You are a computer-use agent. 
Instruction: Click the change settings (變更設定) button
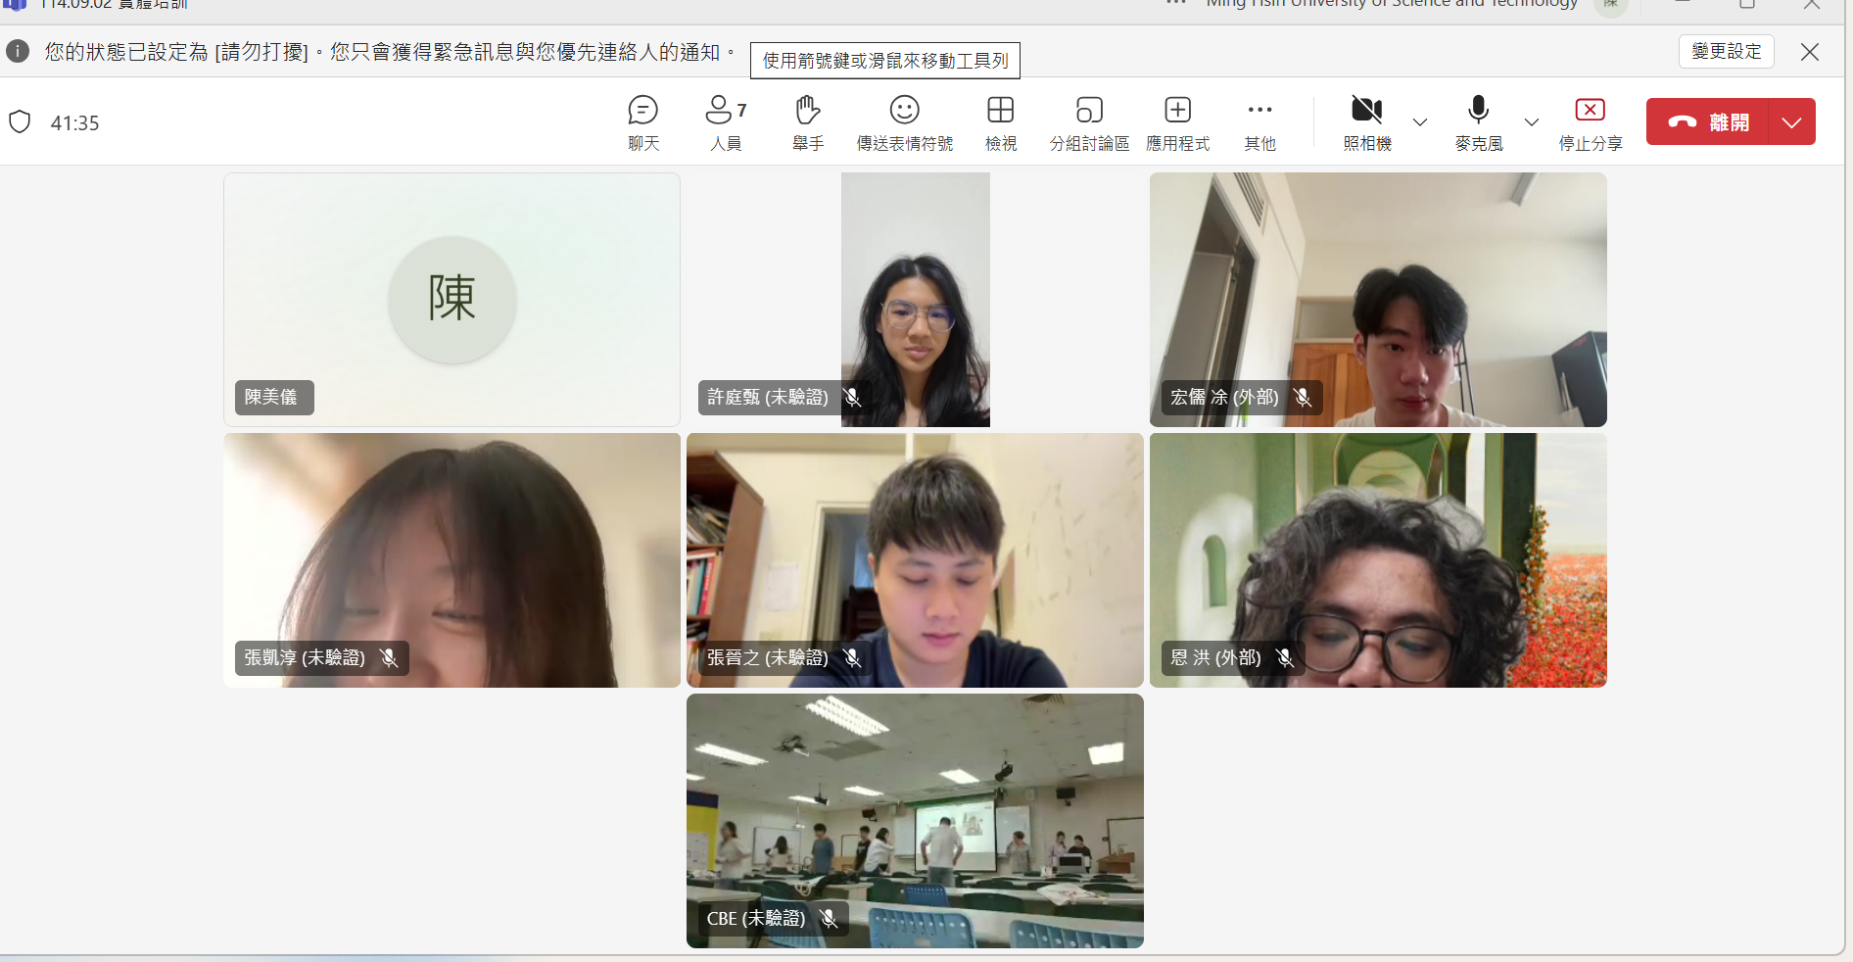point(1726,52)
